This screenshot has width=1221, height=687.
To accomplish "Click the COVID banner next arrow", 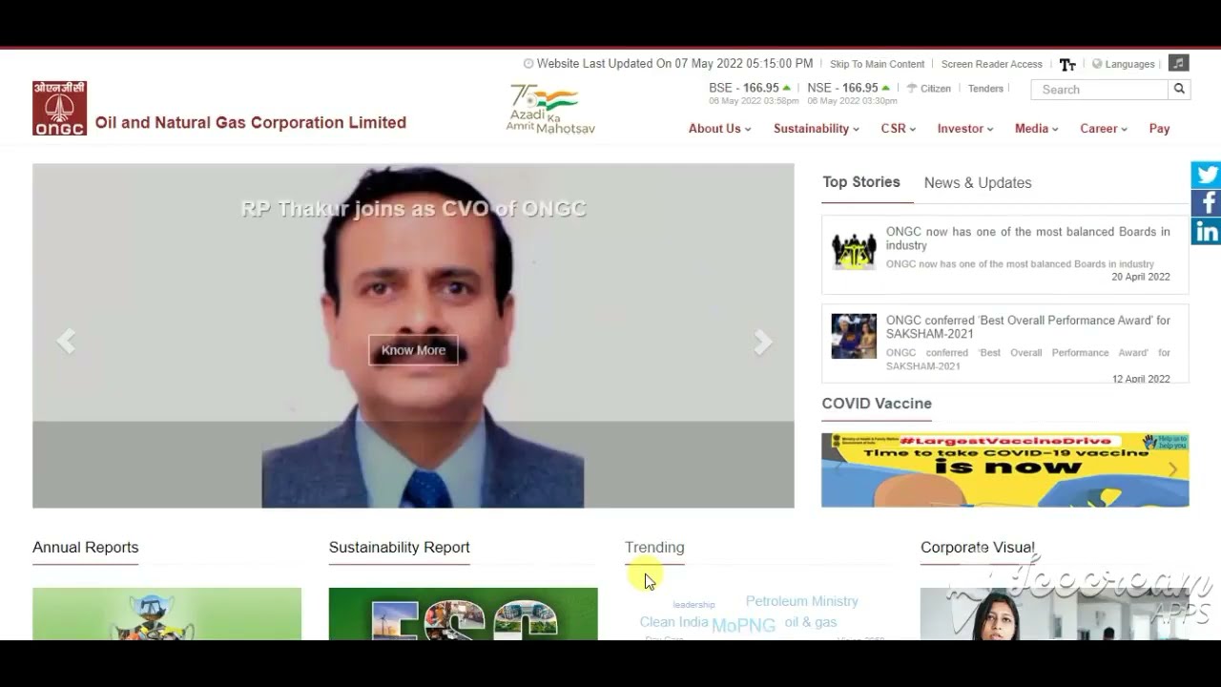I will [x=1173, y=469].
